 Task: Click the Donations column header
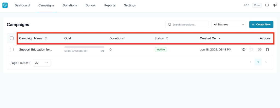pyautogui.click(x=116, y=38)
